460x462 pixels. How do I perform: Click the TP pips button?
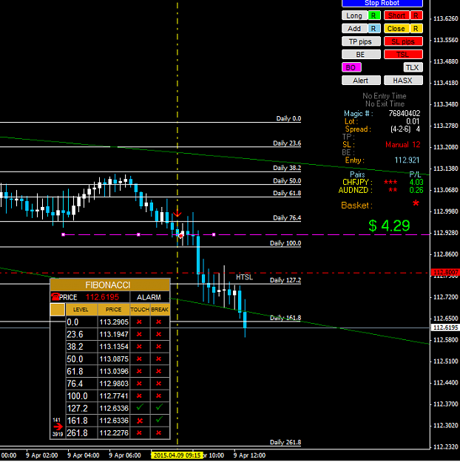(x=361, y=41)
